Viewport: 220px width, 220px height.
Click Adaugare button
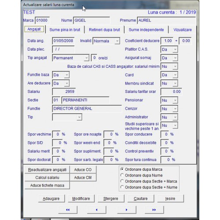(x=51, y=198)
